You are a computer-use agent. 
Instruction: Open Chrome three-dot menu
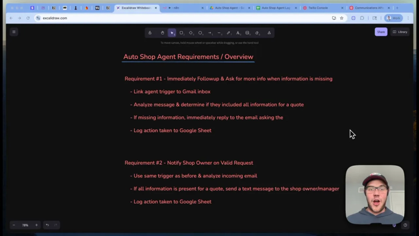tap(408, 18)
